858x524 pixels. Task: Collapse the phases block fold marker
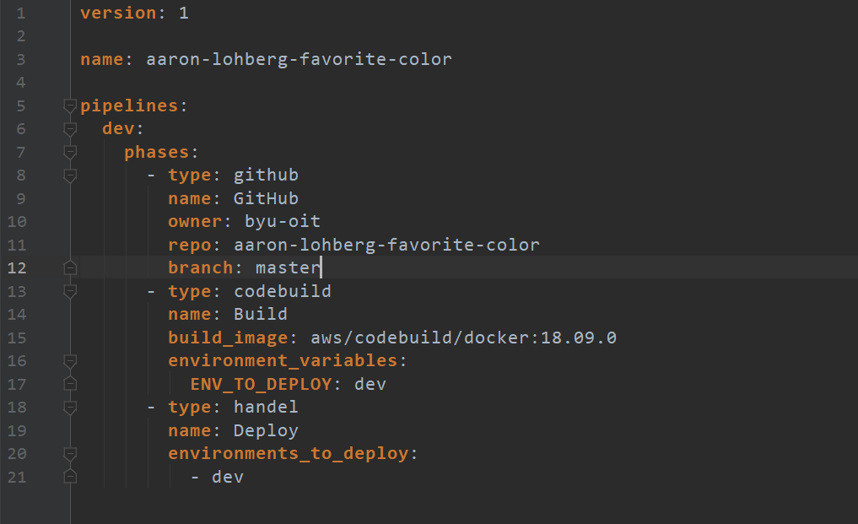point(69,152)
